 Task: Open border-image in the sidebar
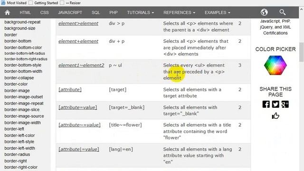point(17,91)
